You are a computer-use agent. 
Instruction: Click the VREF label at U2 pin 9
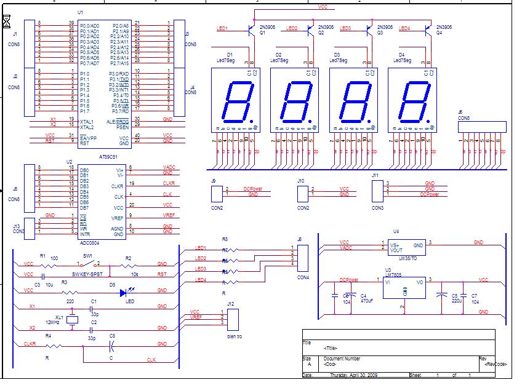pyautogui.click(x=169, y=215)
